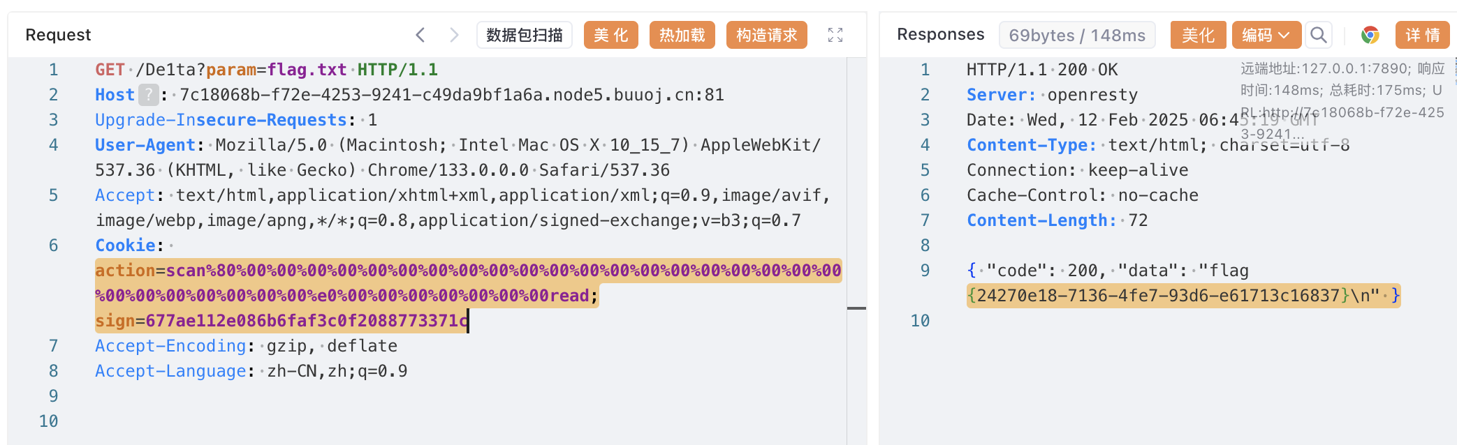The width and height of the screenshot is (1457, 445).
Task: Go to the next request arrow
Action: pyautogui.click(x=454, y=35)
